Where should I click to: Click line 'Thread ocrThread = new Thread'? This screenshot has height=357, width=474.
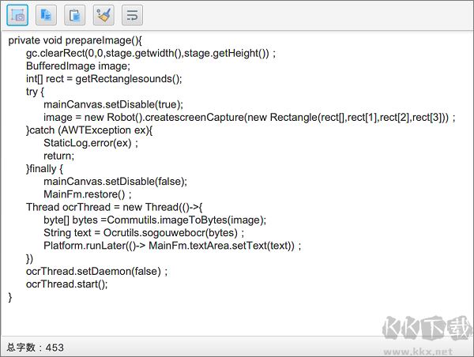(115, 208)
